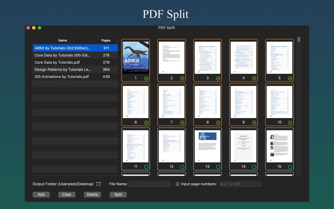Click the Clear button
The width and height of the screenshot is (334, 209).
pos(67,195)
